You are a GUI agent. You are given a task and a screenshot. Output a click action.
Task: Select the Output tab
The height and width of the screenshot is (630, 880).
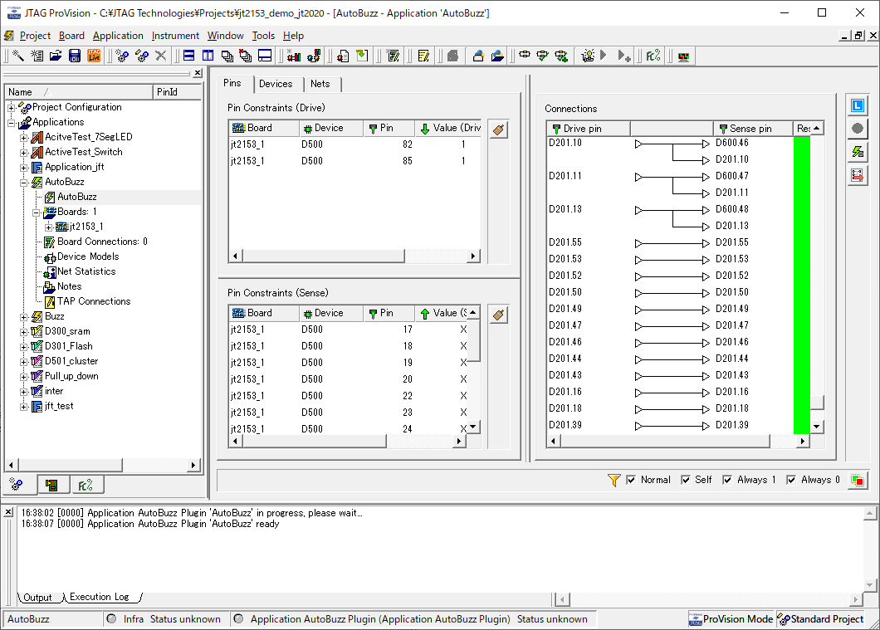[x=37, y=598]
